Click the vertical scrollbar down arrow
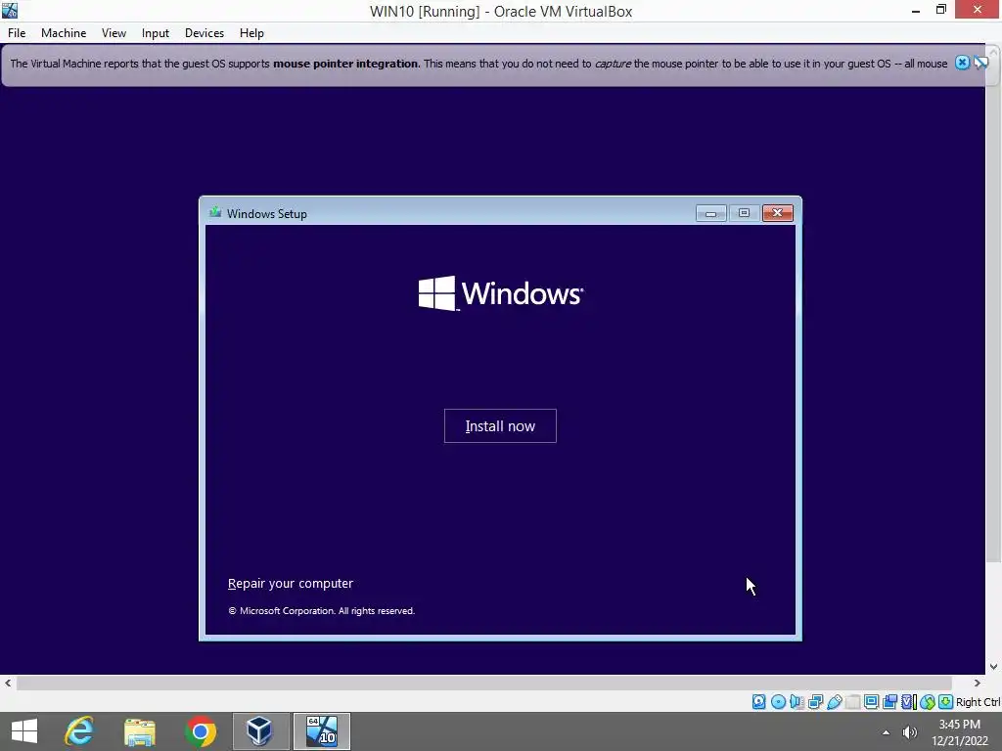 pyautogui.click(x=994, y=667)
